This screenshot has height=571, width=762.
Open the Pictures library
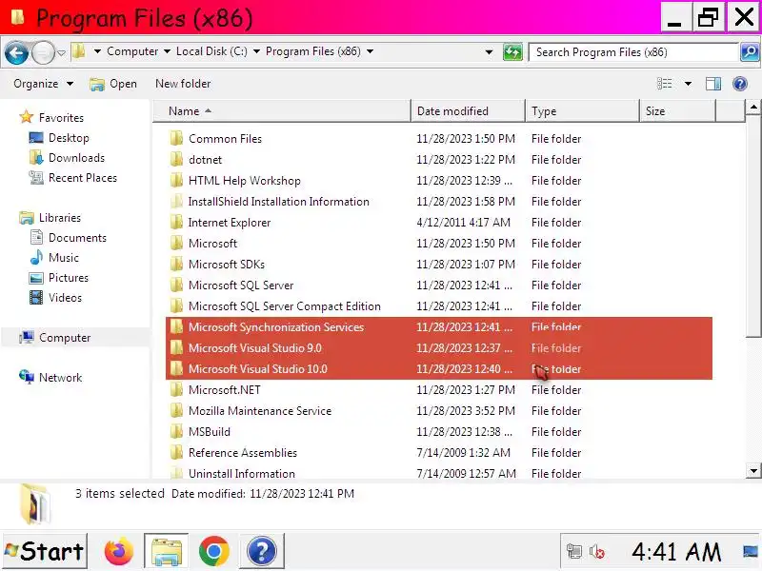pyautogui.click(x=68, y=278)
